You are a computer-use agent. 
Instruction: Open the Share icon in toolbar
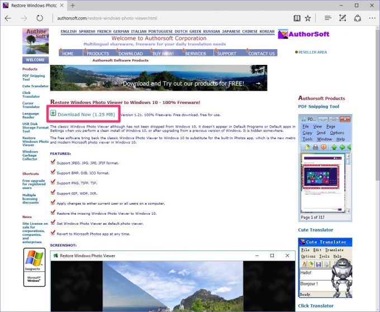[358, 18]
